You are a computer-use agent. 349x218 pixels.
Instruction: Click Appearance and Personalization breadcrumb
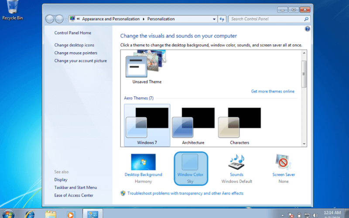[x=111, y=19]
